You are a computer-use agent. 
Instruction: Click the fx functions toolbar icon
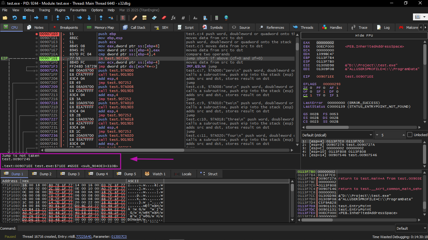click(173, 18)
